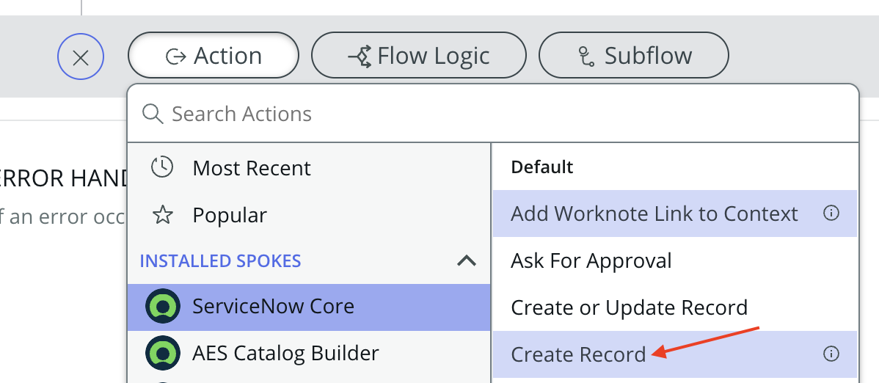
Task: Click the ServiceNow Core spoke logo icon
Action: point(163,306)
